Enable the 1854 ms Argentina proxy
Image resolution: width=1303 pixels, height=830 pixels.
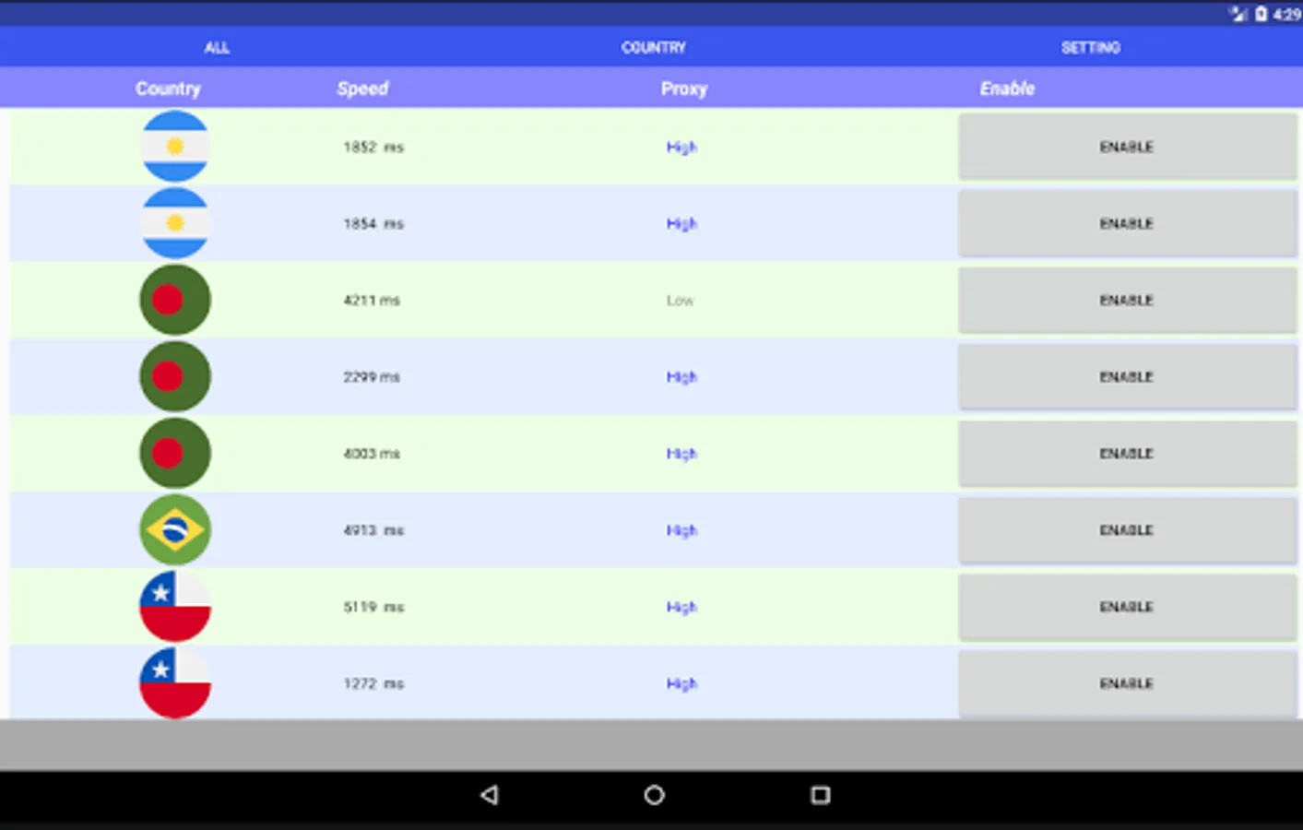(1127, 223)
